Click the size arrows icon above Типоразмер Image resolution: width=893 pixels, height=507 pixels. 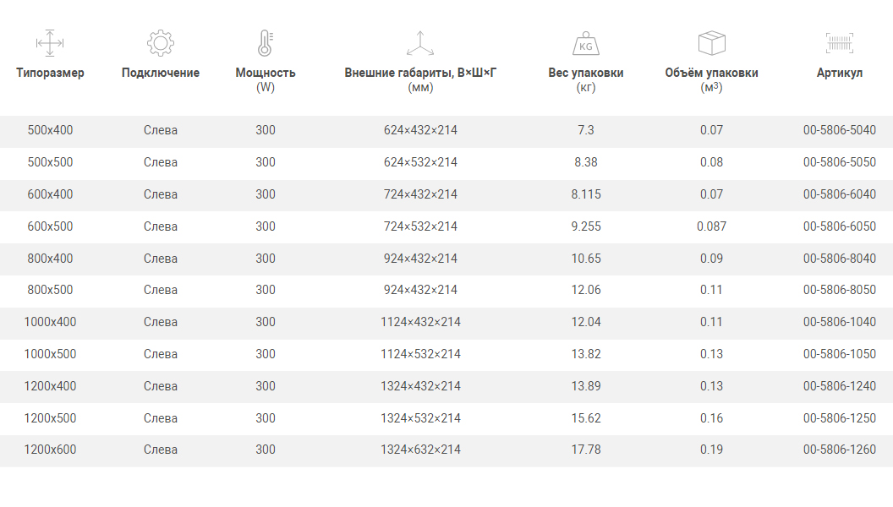point(51,42)
